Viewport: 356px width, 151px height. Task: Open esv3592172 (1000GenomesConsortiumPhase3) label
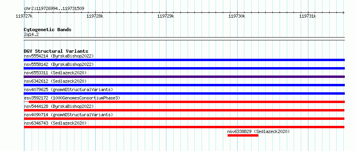click(x=72, y=98)
